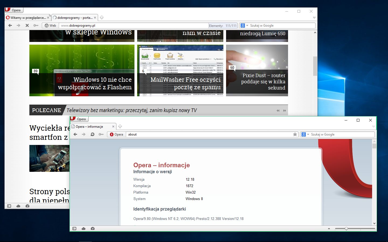Go back in the front Opera window
This screenshot has height=242, width=388.
click(75, 134)
